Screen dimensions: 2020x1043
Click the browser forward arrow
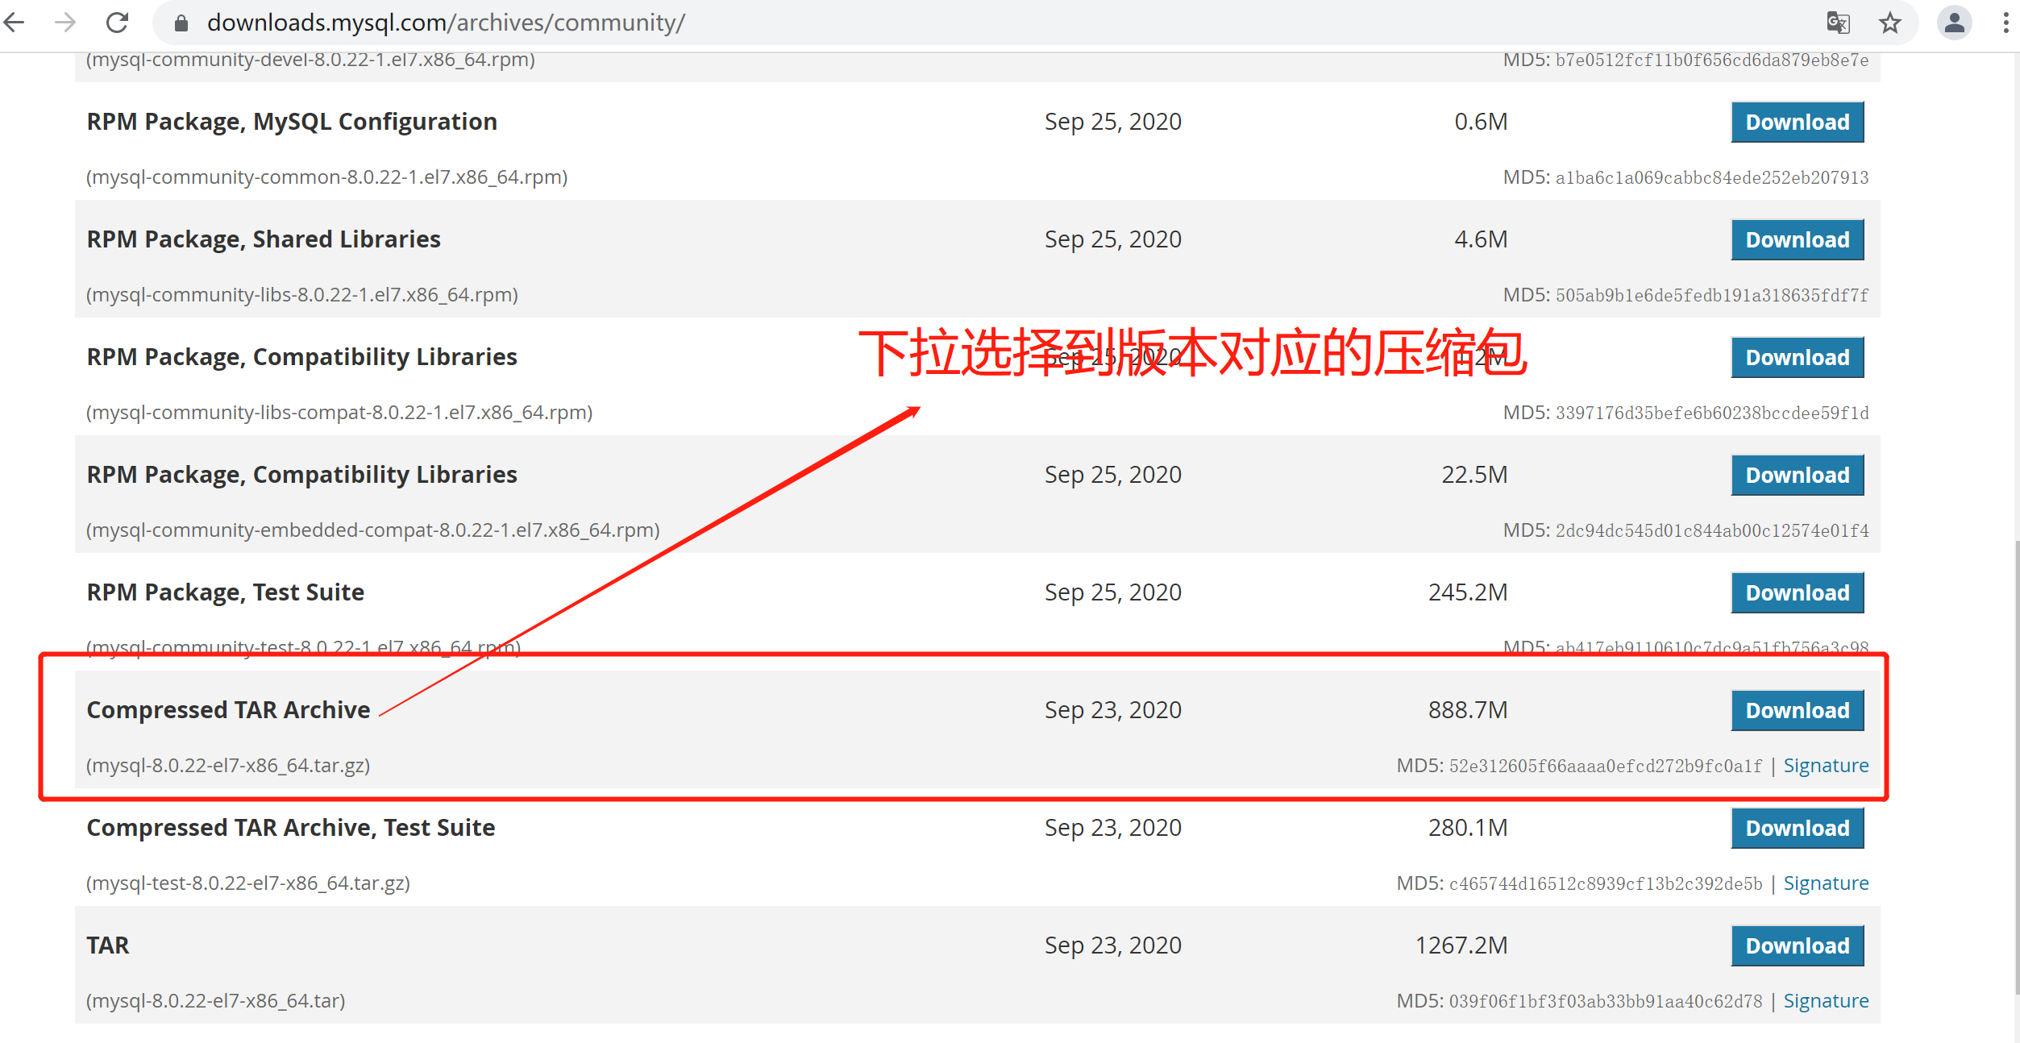65,23
